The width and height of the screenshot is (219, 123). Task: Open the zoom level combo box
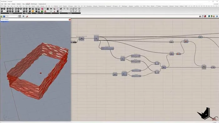coord(12,16)
